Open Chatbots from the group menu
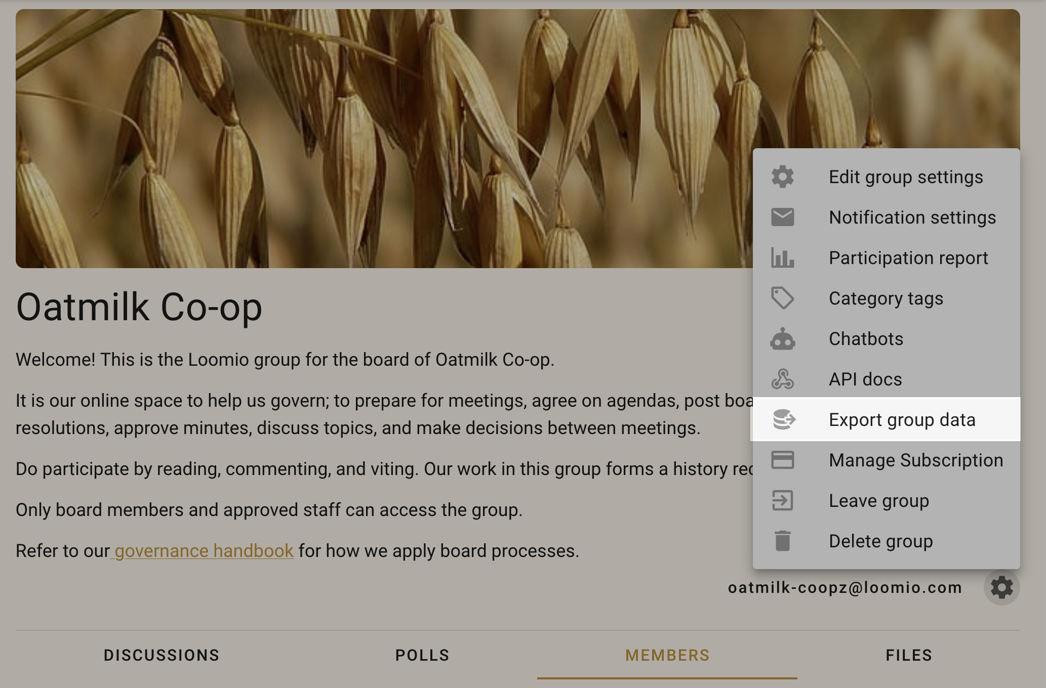Image resolution: width=1046 pixels, height=688 pixels. point(886,338)
